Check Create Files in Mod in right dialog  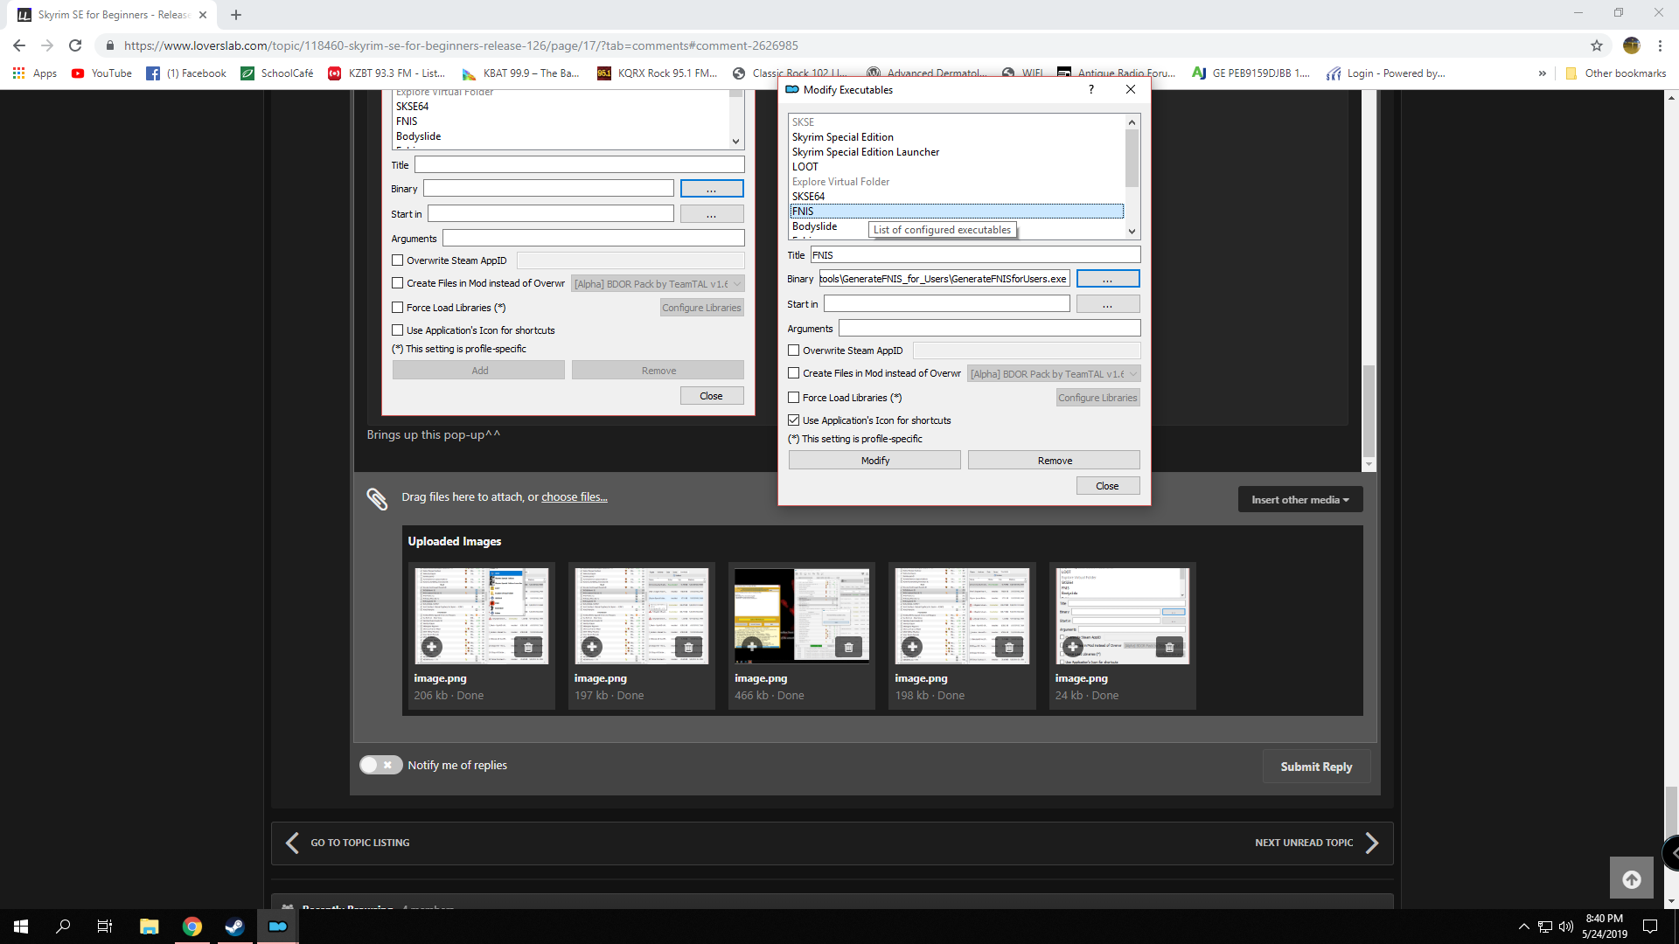[x=793, y=373]
